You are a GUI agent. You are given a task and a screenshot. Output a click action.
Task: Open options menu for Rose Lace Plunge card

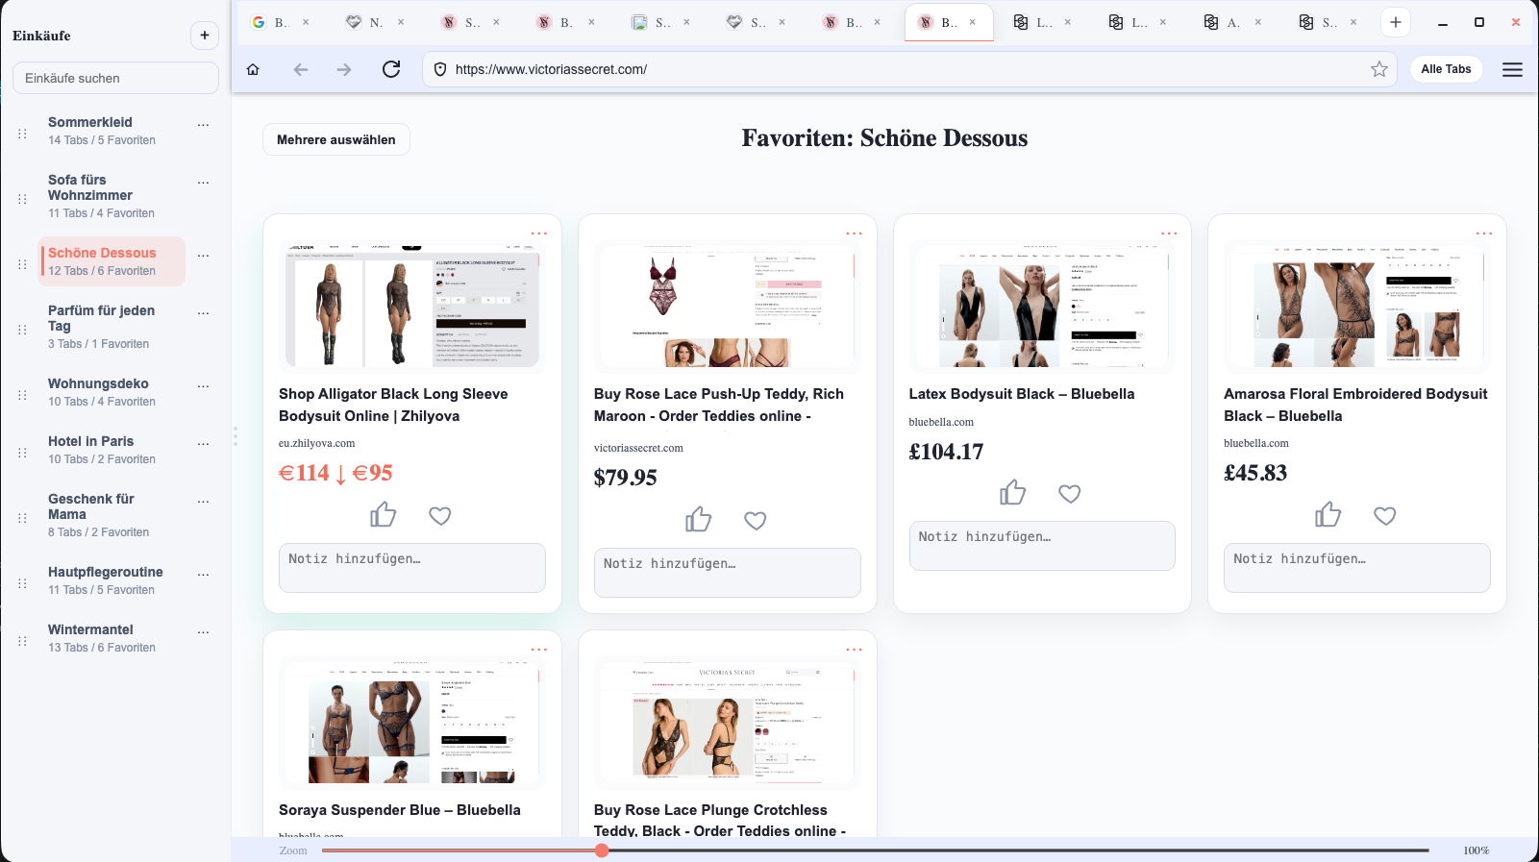coord(855,650)
